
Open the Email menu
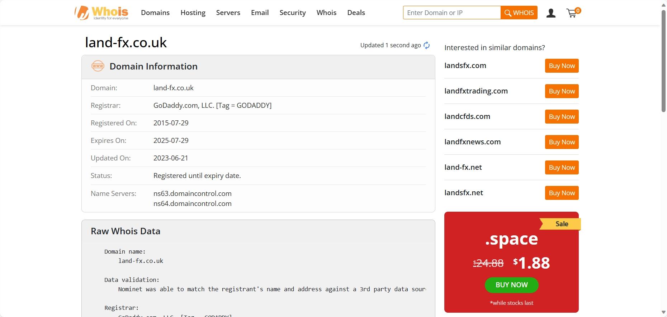tap(260, 13)
